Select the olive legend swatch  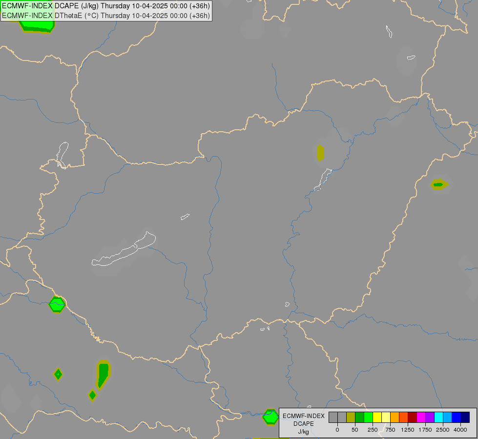351,417
